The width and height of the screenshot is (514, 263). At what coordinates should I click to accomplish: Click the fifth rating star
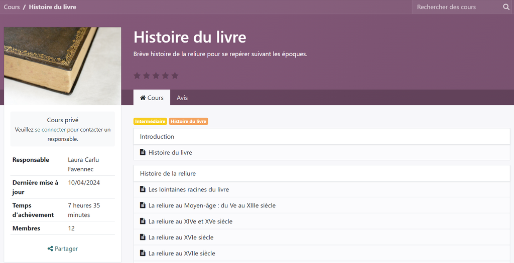[x=175, y=76]
